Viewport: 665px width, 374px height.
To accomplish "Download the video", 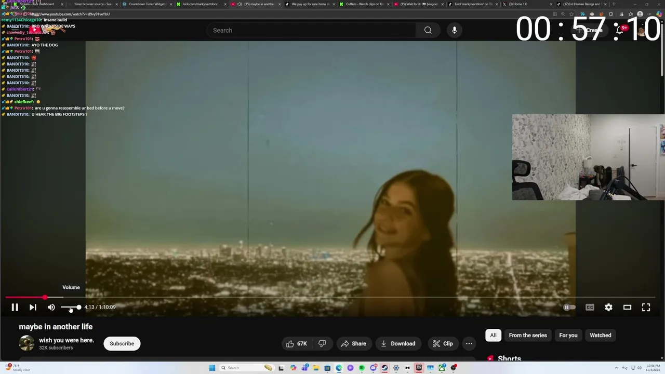I will (397, 343).
